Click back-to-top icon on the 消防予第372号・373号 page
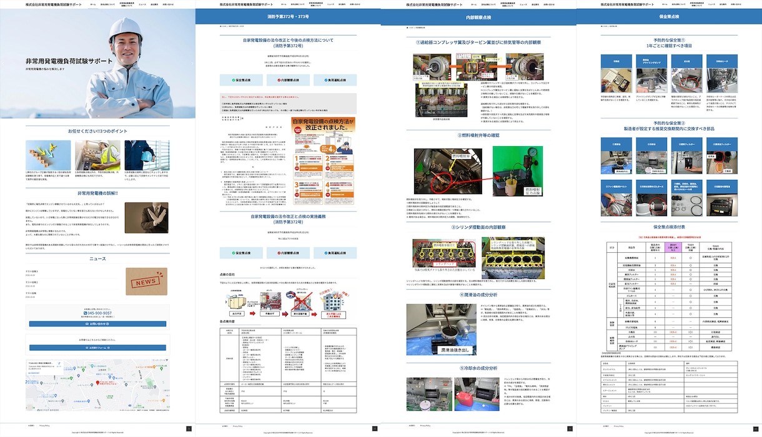Viewport: 762px width, 437px height. coord(375,428)
